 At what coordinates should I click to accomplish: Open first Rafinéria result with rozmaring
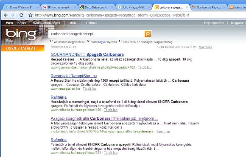point(59,97)
